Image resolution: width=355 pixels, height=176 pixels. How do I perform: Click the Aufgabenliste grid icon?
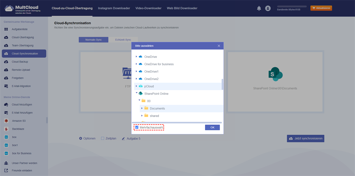6,29
